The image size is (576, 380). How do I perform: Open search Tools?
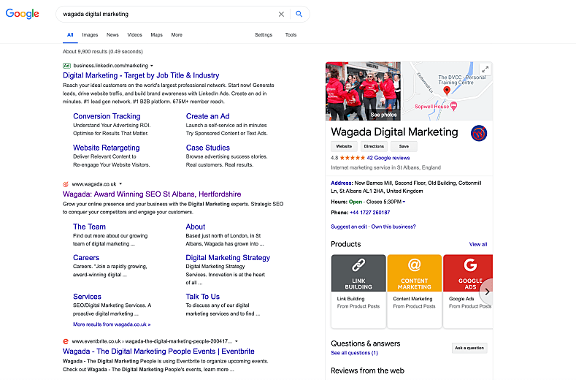tap(291, 34)
